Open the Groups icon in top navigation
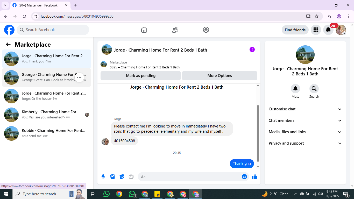 click(206, 30)
